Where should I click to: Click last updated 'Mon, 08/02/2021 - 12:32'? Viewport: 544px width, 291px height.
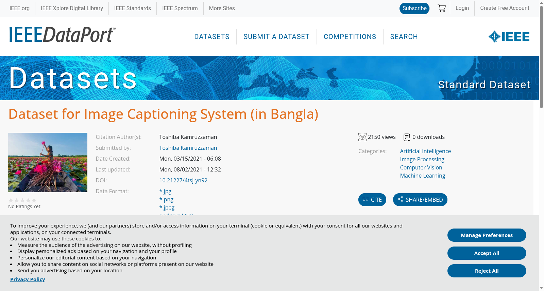pos(190,170)
